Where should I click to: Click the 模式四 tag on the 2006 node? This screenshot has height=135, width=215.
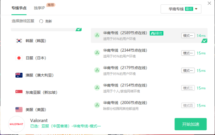pyautogui.click(x=188, y=105)
